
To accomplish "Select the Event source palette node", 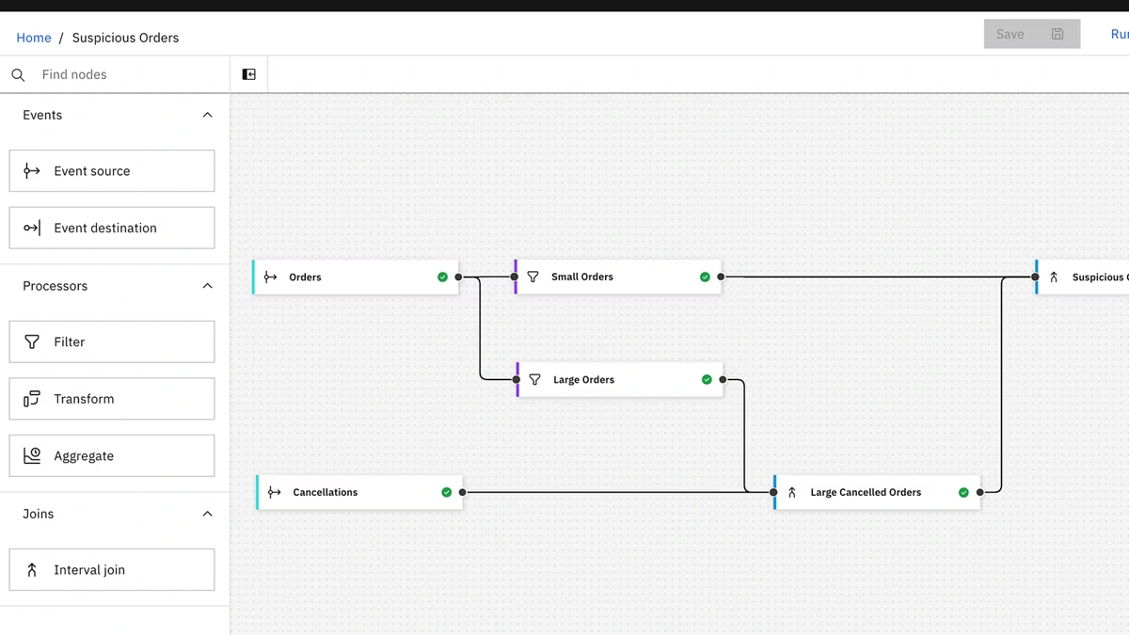I will [112, 171].
